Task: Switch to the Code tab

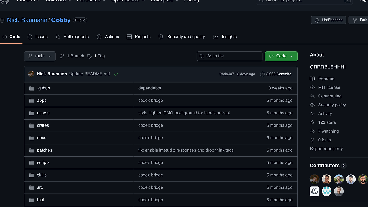Action: 11,37
